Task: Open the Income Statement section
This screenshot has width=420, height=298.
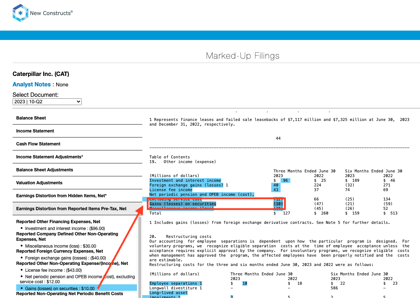Action: pos(77,131)
